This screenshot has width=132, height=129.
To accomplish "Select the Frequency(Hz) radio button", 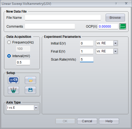I will (9, 42).
